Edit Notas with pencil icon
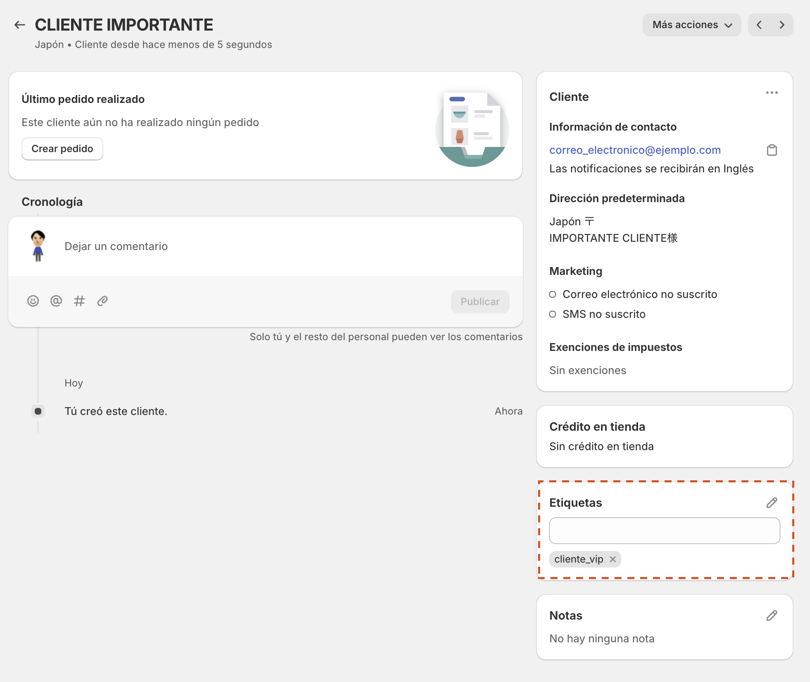The image size is (810, 682). 772,615
